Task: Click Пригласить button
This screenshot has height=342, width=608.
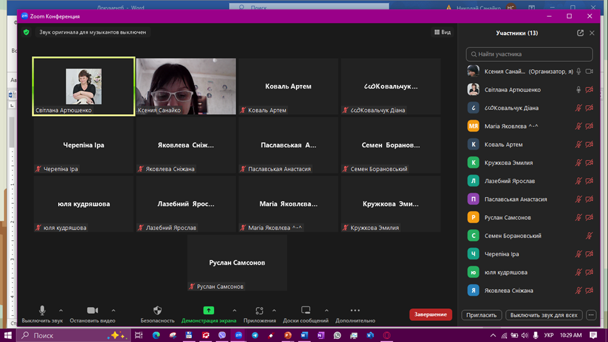Action: coord(481,315)
